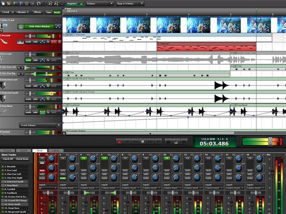Adjust the master volume slider by transport

pyautogui.click(x=269, y=141)
